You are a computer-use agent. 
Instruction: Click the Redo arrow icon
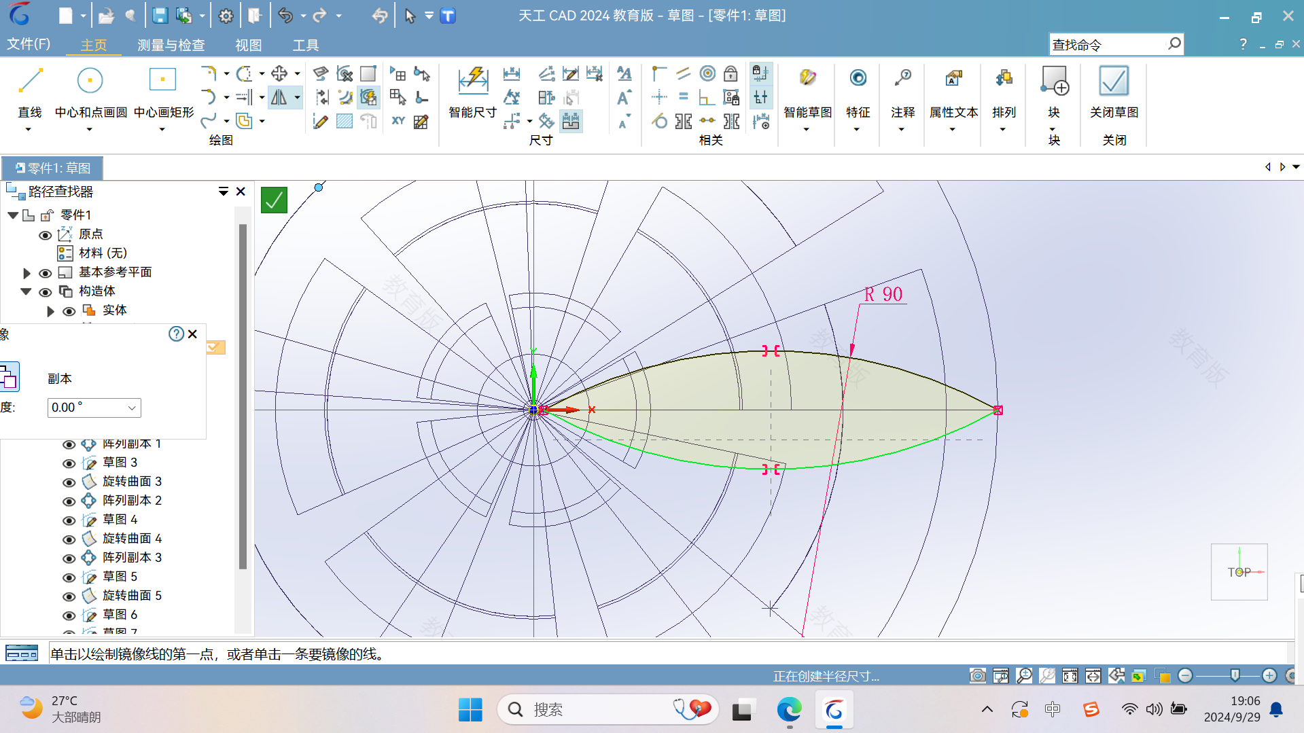(x=319, y=16)
